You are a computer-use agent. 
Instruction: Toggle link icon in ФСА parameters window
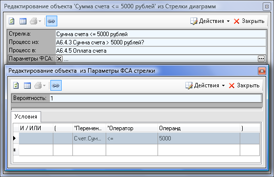coord(56,85)
